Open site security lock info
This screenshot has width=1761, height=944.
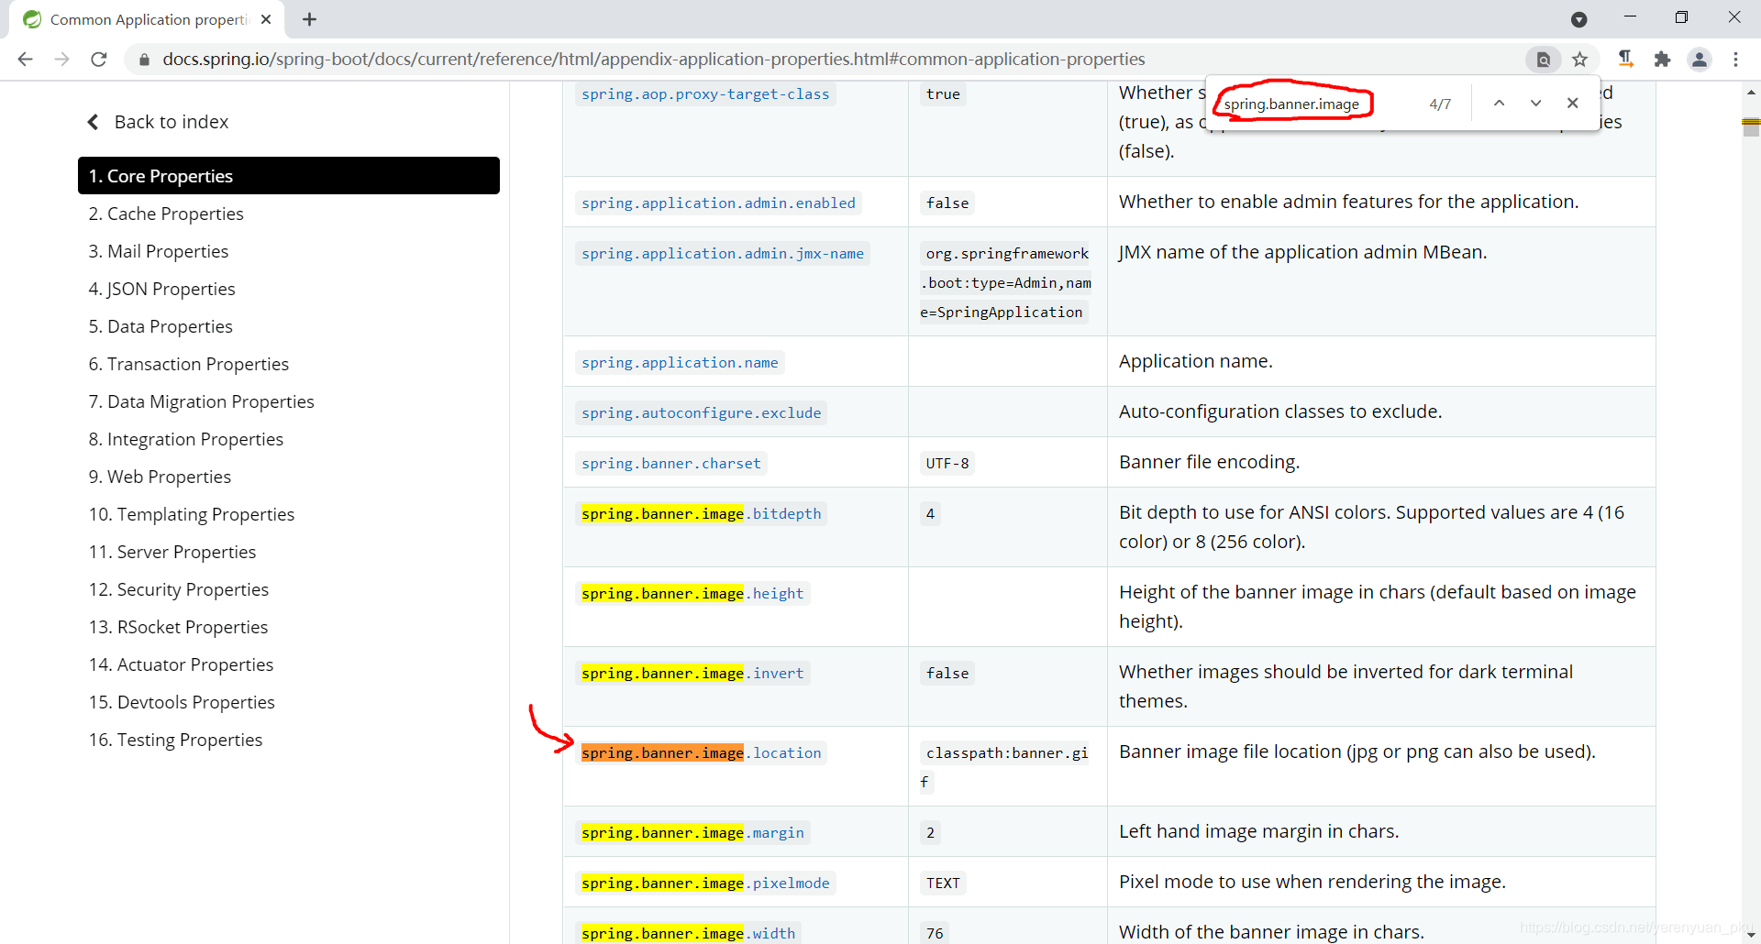144,60
